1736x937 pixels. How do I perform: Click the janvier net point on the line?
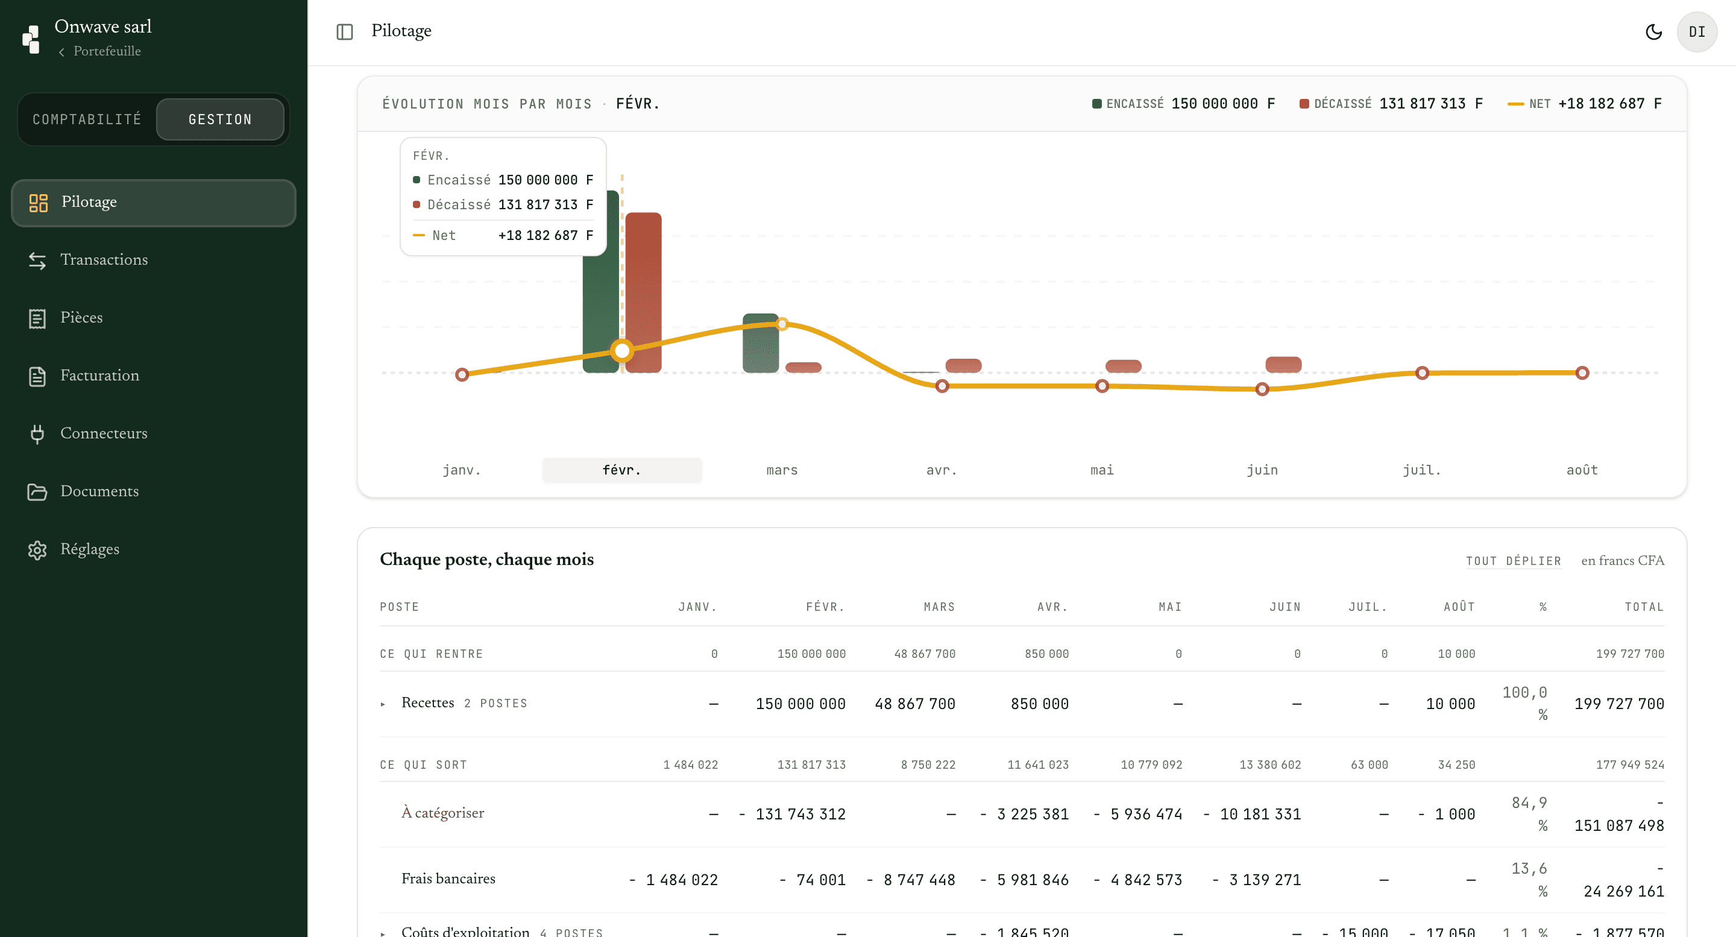[x=462, y=375]
